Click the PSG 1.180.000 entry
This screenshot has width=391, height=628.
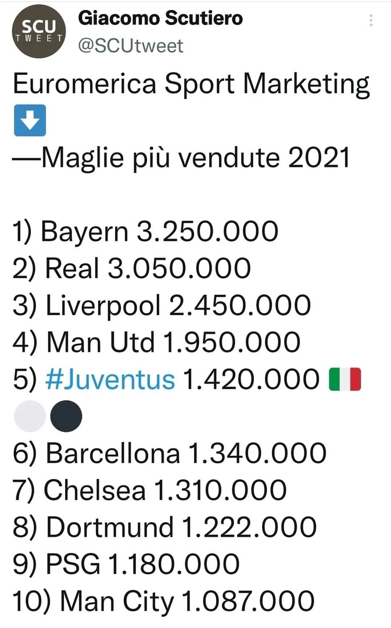125,564
